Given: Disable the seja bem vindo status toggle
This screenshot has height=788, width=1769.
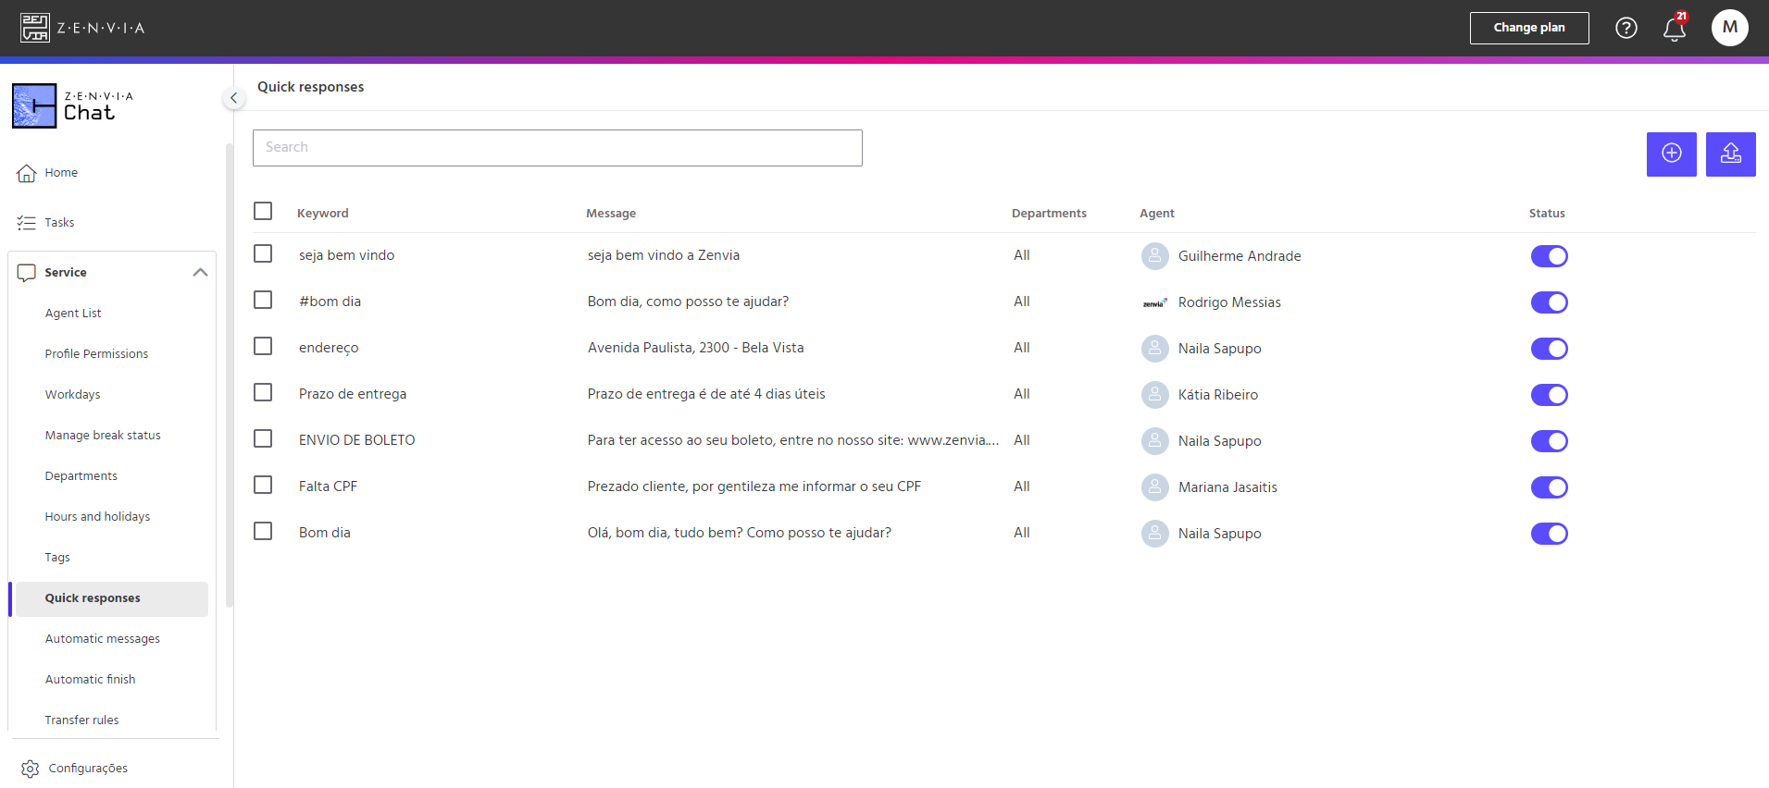Looking at the screenshot, I should pos(1549,256).
